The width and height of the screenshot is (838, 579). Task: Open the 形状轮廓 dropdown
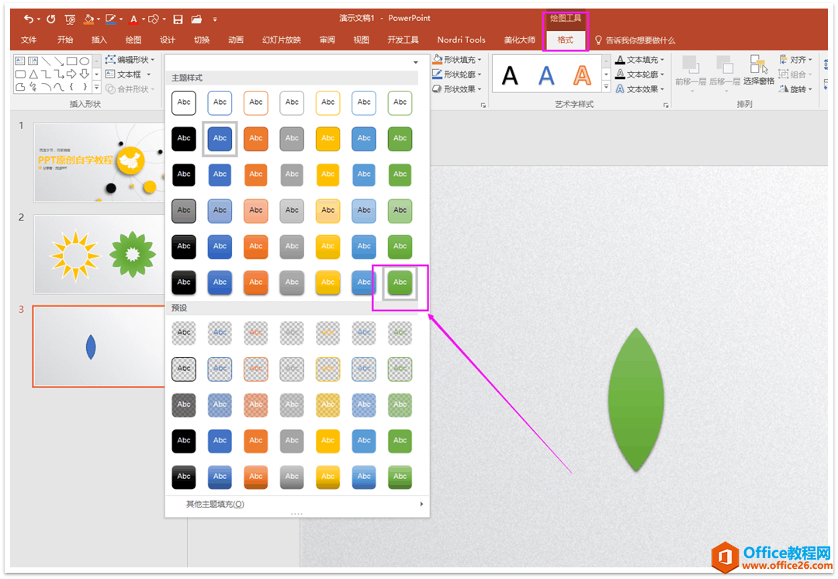tap(457, 75)
